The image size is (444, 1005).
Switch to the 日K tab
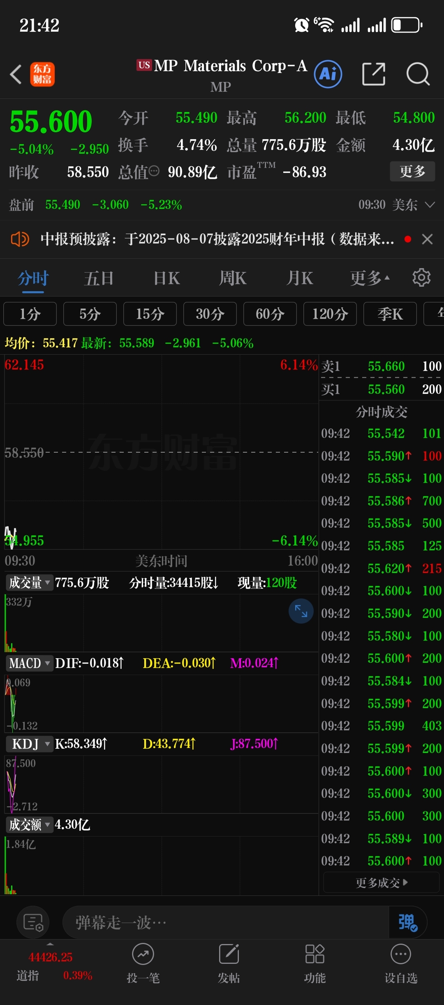click(166, 278)
